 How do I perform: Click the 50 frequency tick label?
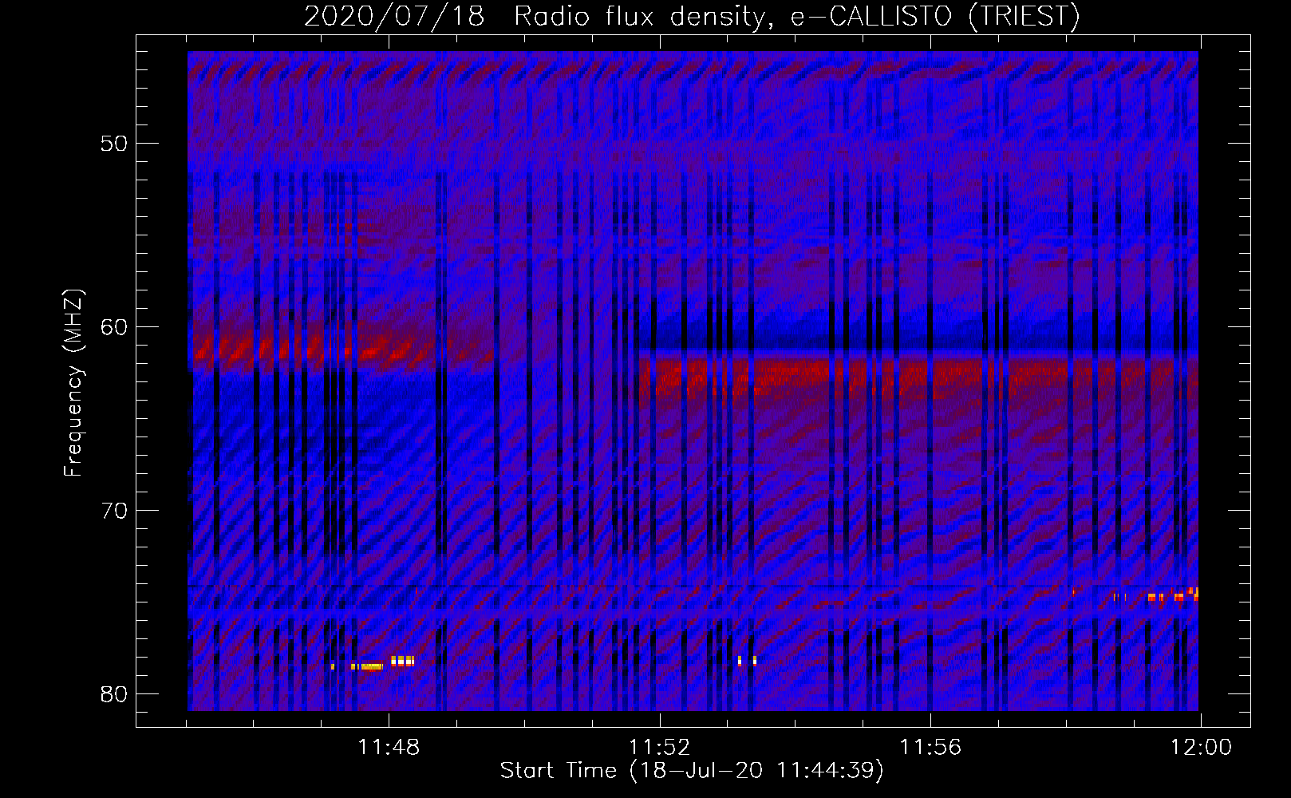coord(114,144)
